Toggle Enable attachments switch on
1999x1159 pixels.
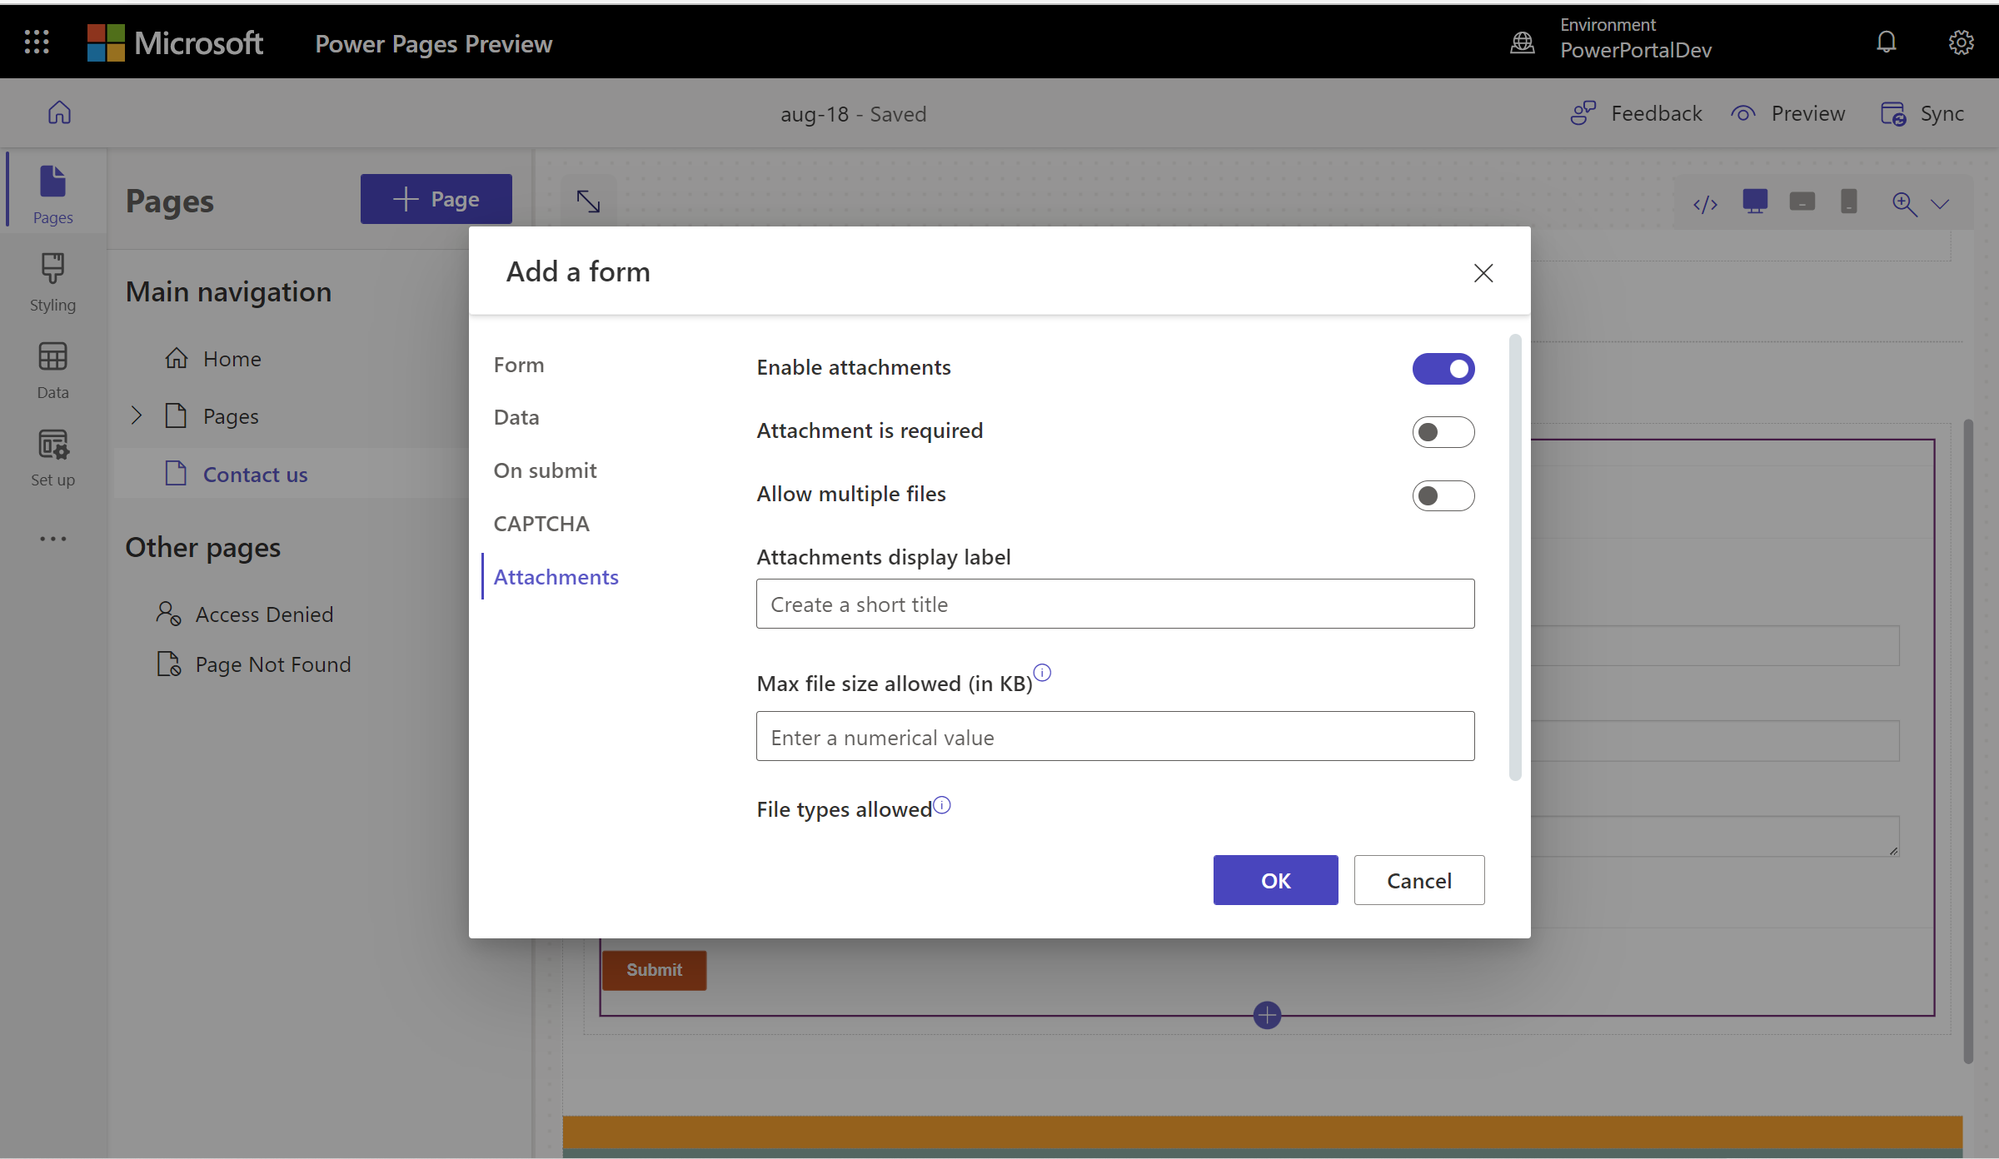pyautogui.click(x=1442, y=368)
